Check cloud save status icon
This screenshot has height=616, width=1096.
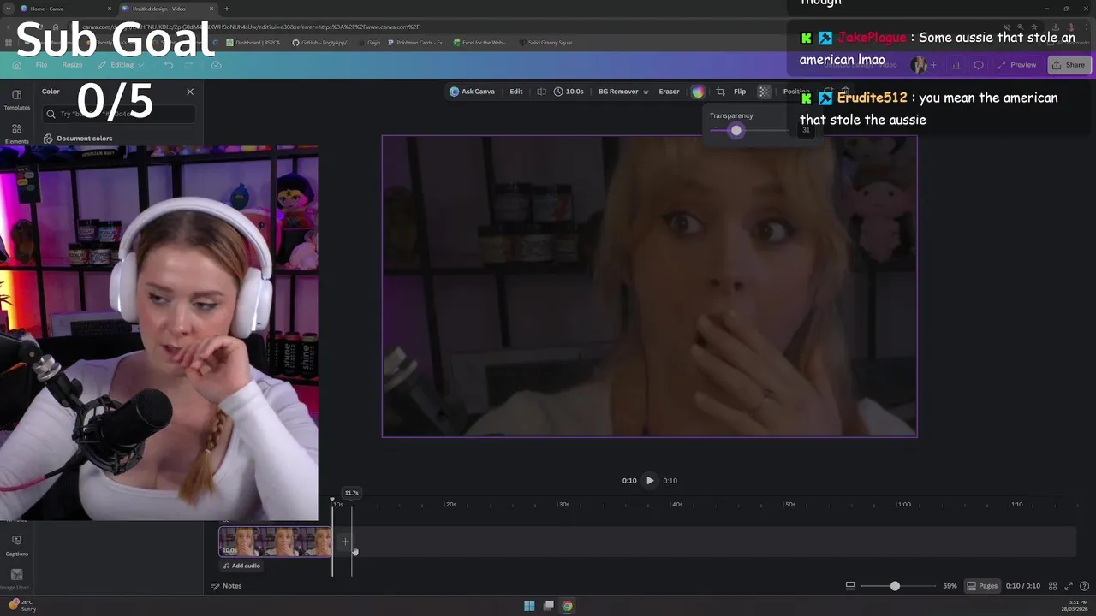coord(216,65)
